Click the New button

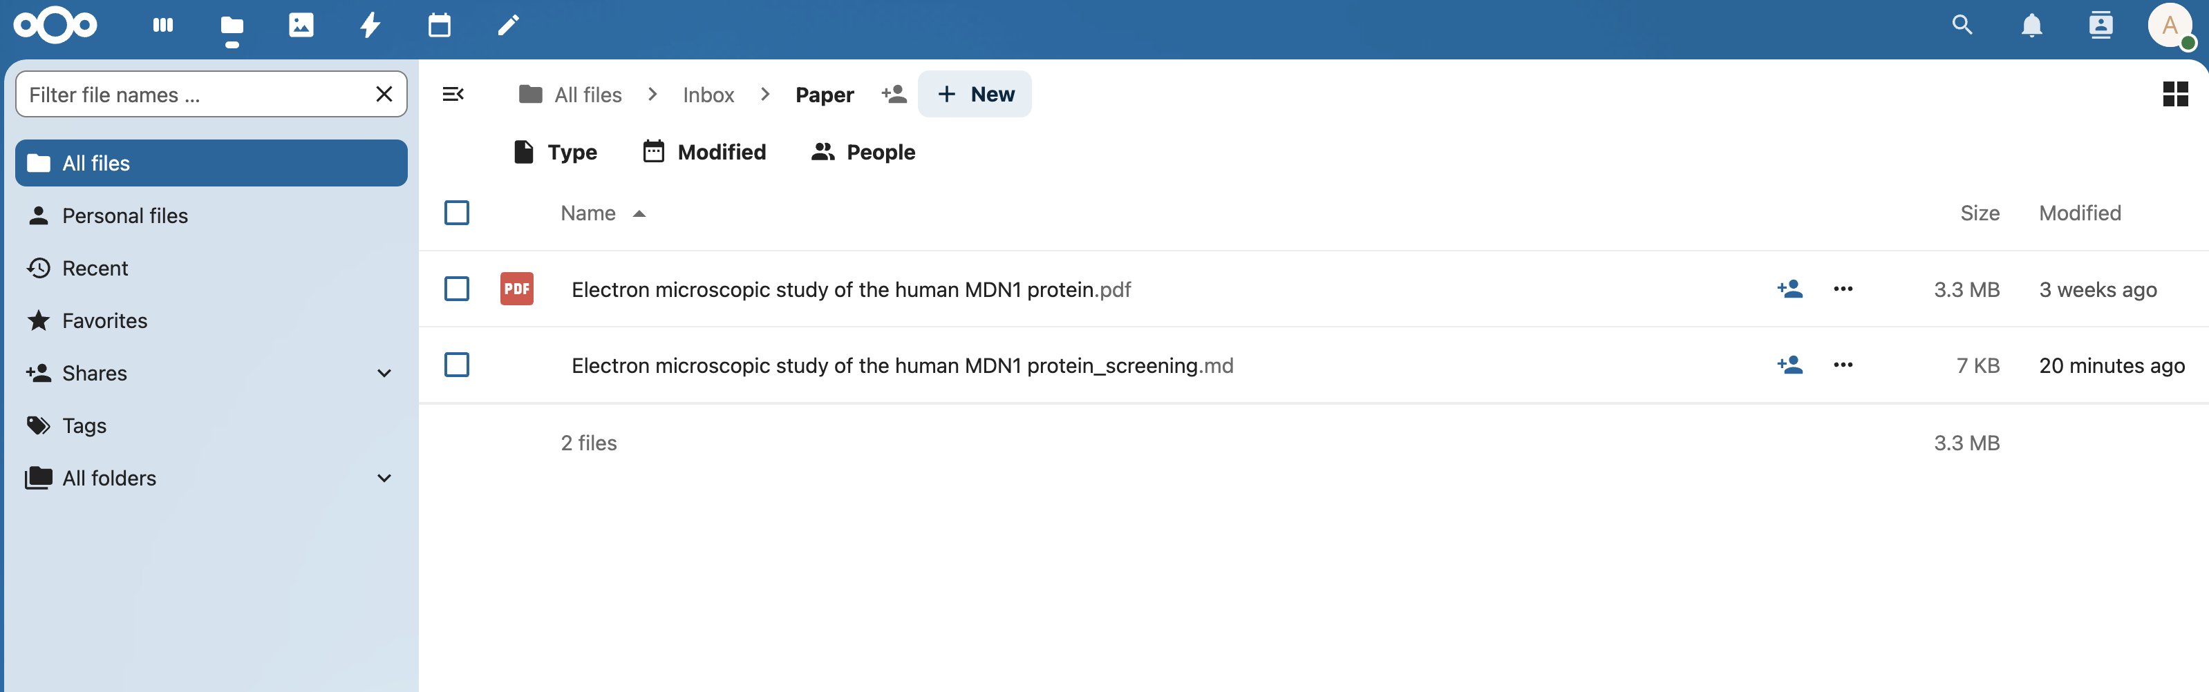pos(975,93)
